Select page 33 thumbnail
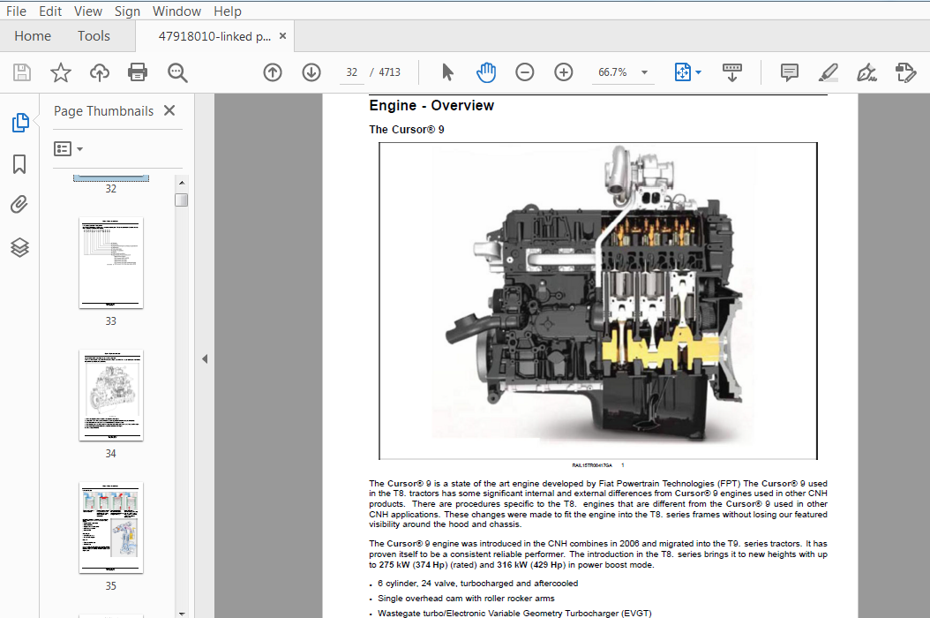Viewport: 930px width, 618px height. tap(111, 263)
